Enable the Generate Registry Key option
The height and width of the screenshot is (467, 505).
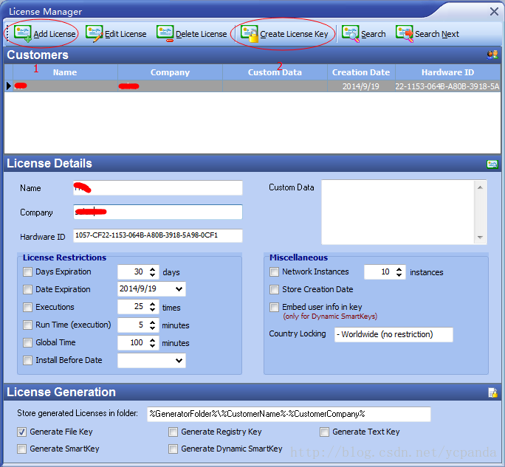(173, 432)
